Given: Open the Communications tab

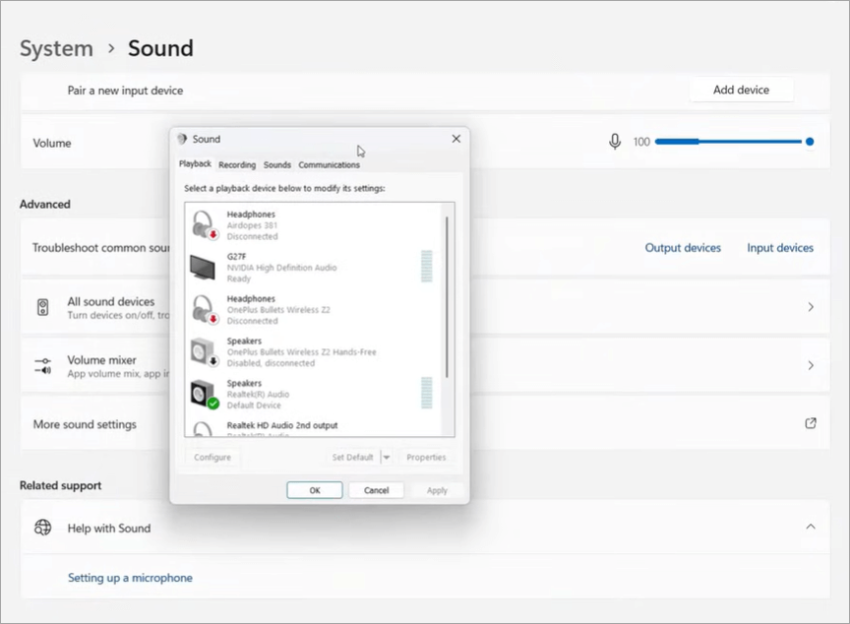Looking at the screenshot, I should coord(330,164).
